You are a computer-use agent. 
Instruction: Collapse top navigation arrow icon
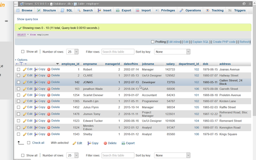point(250,4)
